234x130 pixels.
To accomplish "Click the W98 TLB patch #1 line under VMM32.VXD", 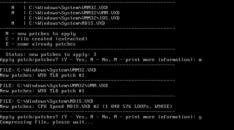I will coord(42,75).
